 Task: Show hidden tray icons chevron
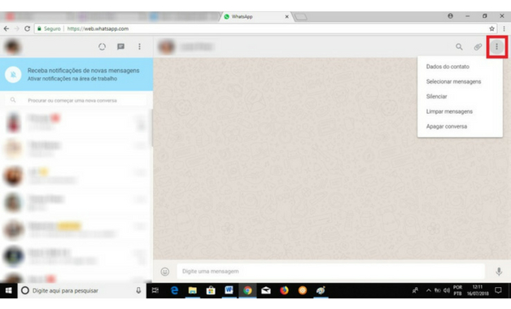coord(429,290)
